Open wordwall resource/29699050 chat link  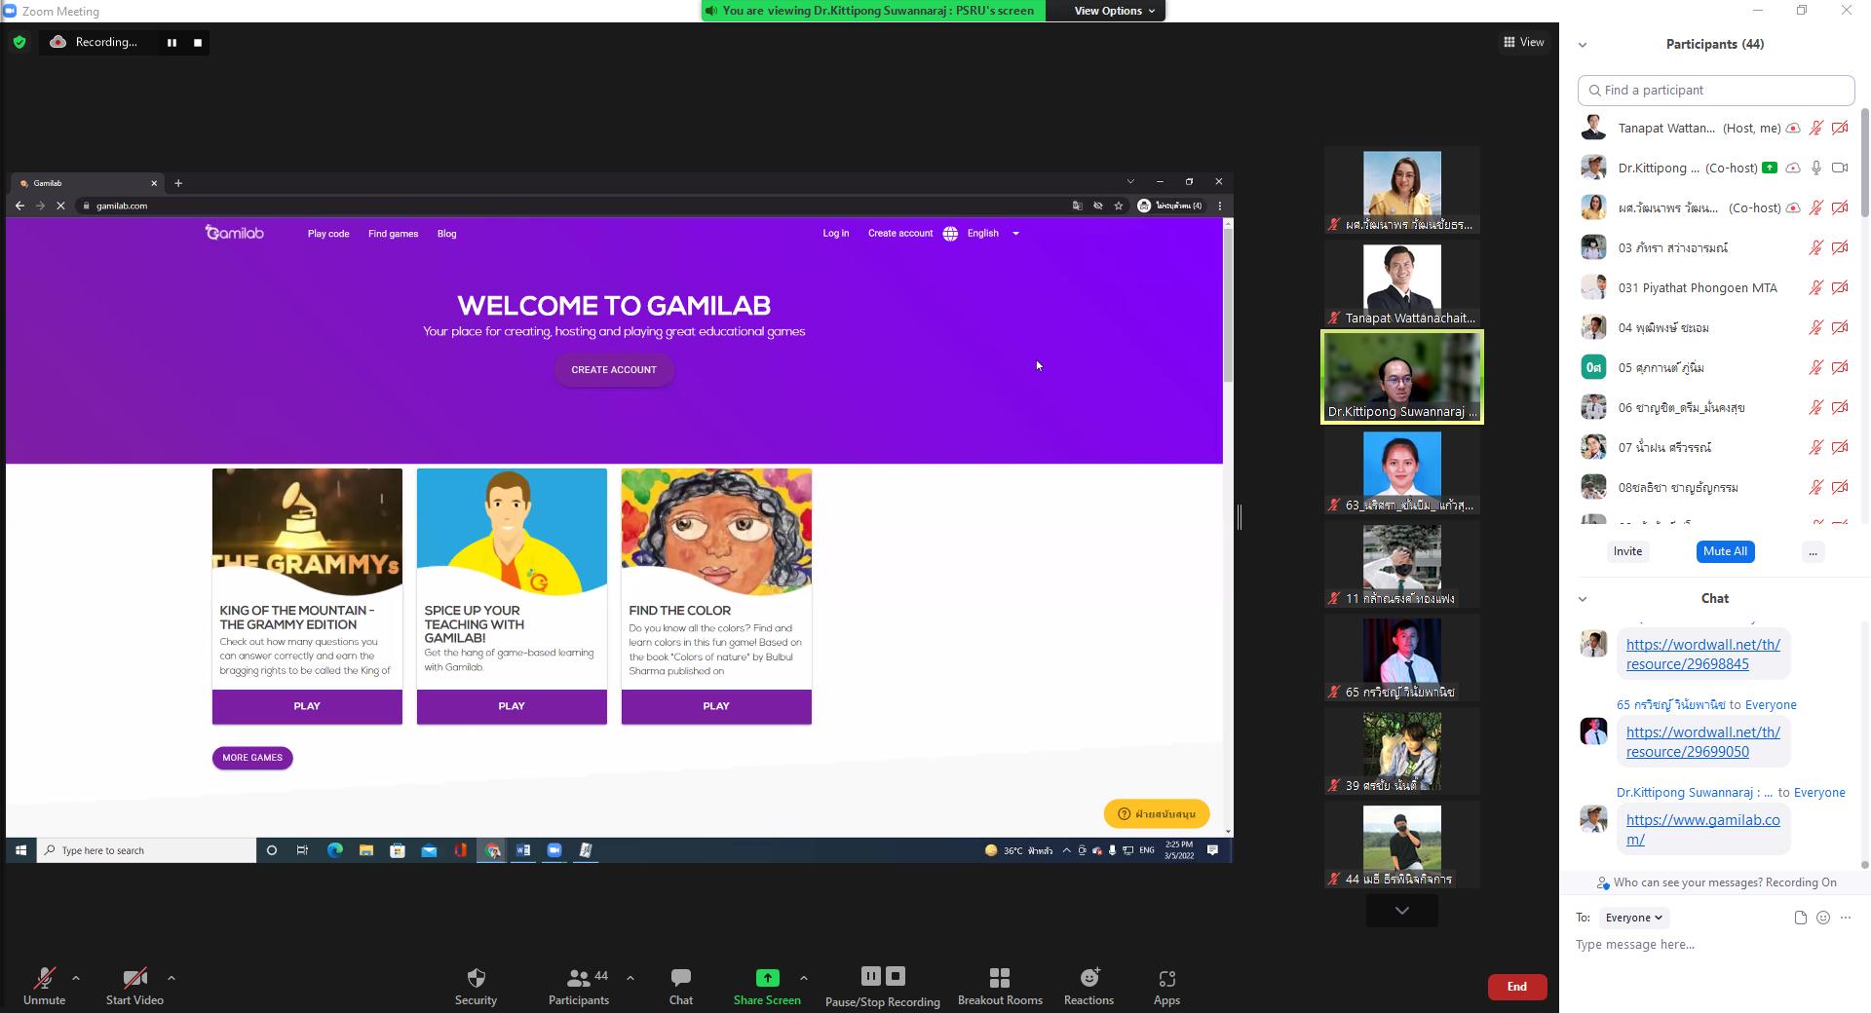[x=1702, y=742]
